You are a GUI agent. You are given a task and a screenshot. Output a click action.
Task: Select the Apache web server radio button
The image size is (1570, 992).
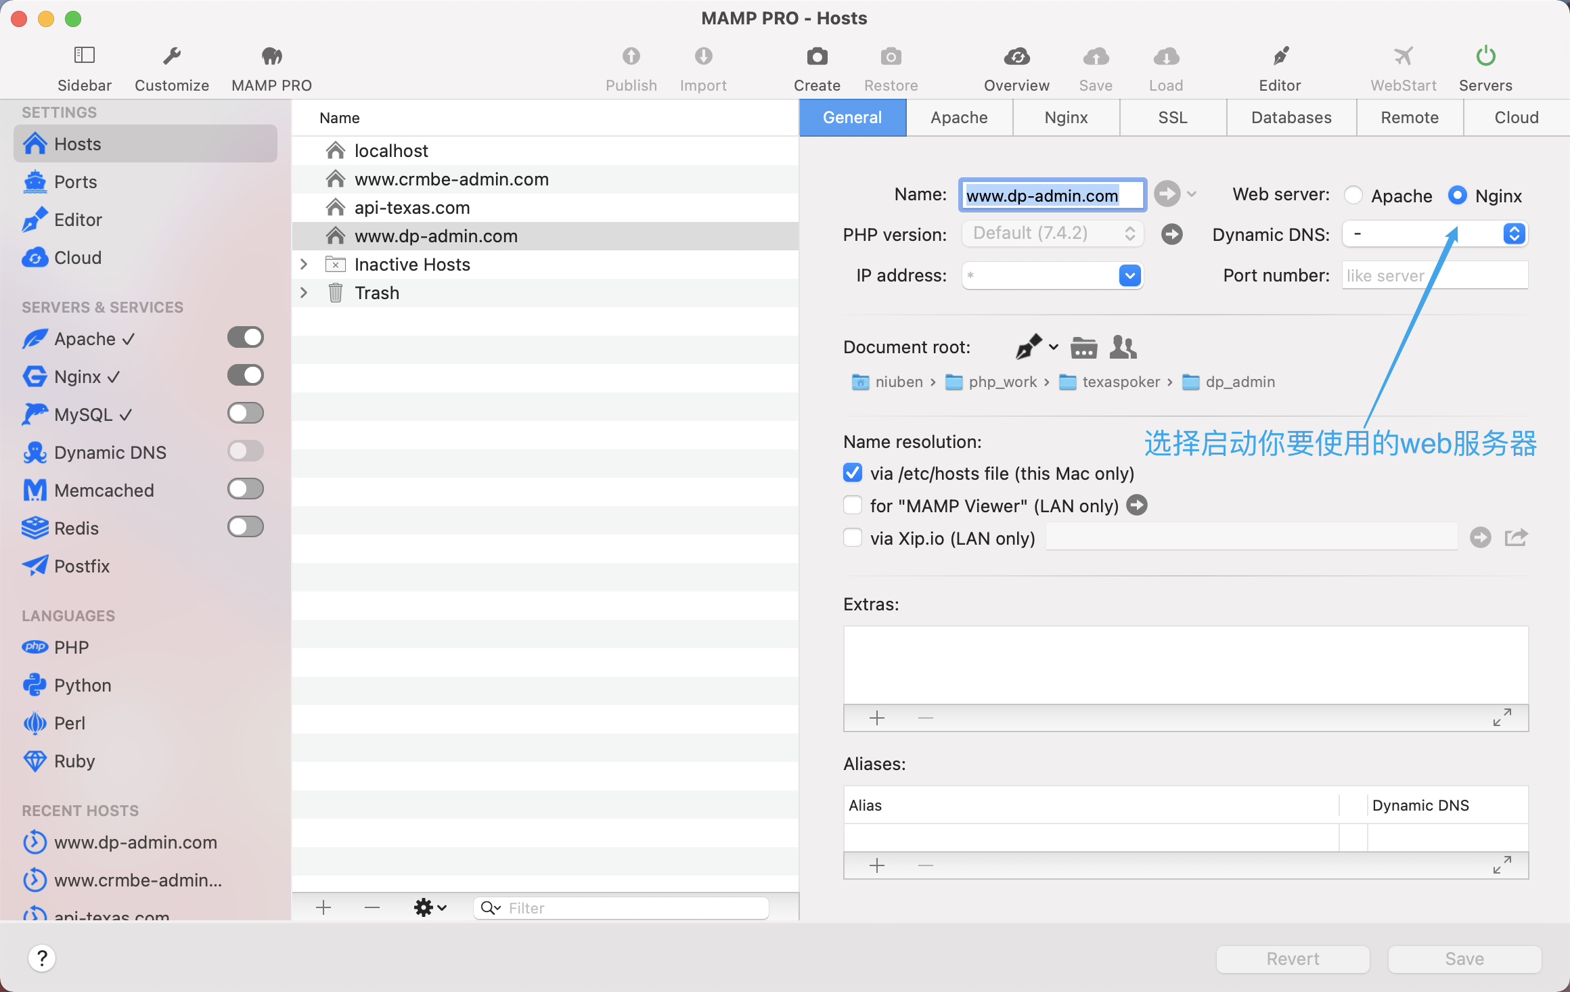1353,196
